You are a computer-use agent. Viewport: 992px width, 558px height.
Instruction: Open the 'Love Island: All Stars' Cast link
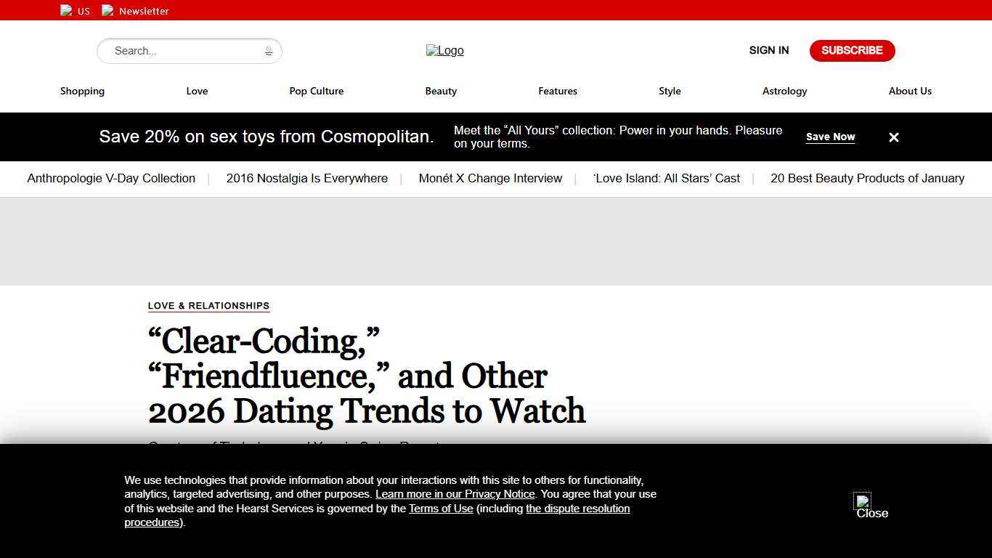[667, 178]
